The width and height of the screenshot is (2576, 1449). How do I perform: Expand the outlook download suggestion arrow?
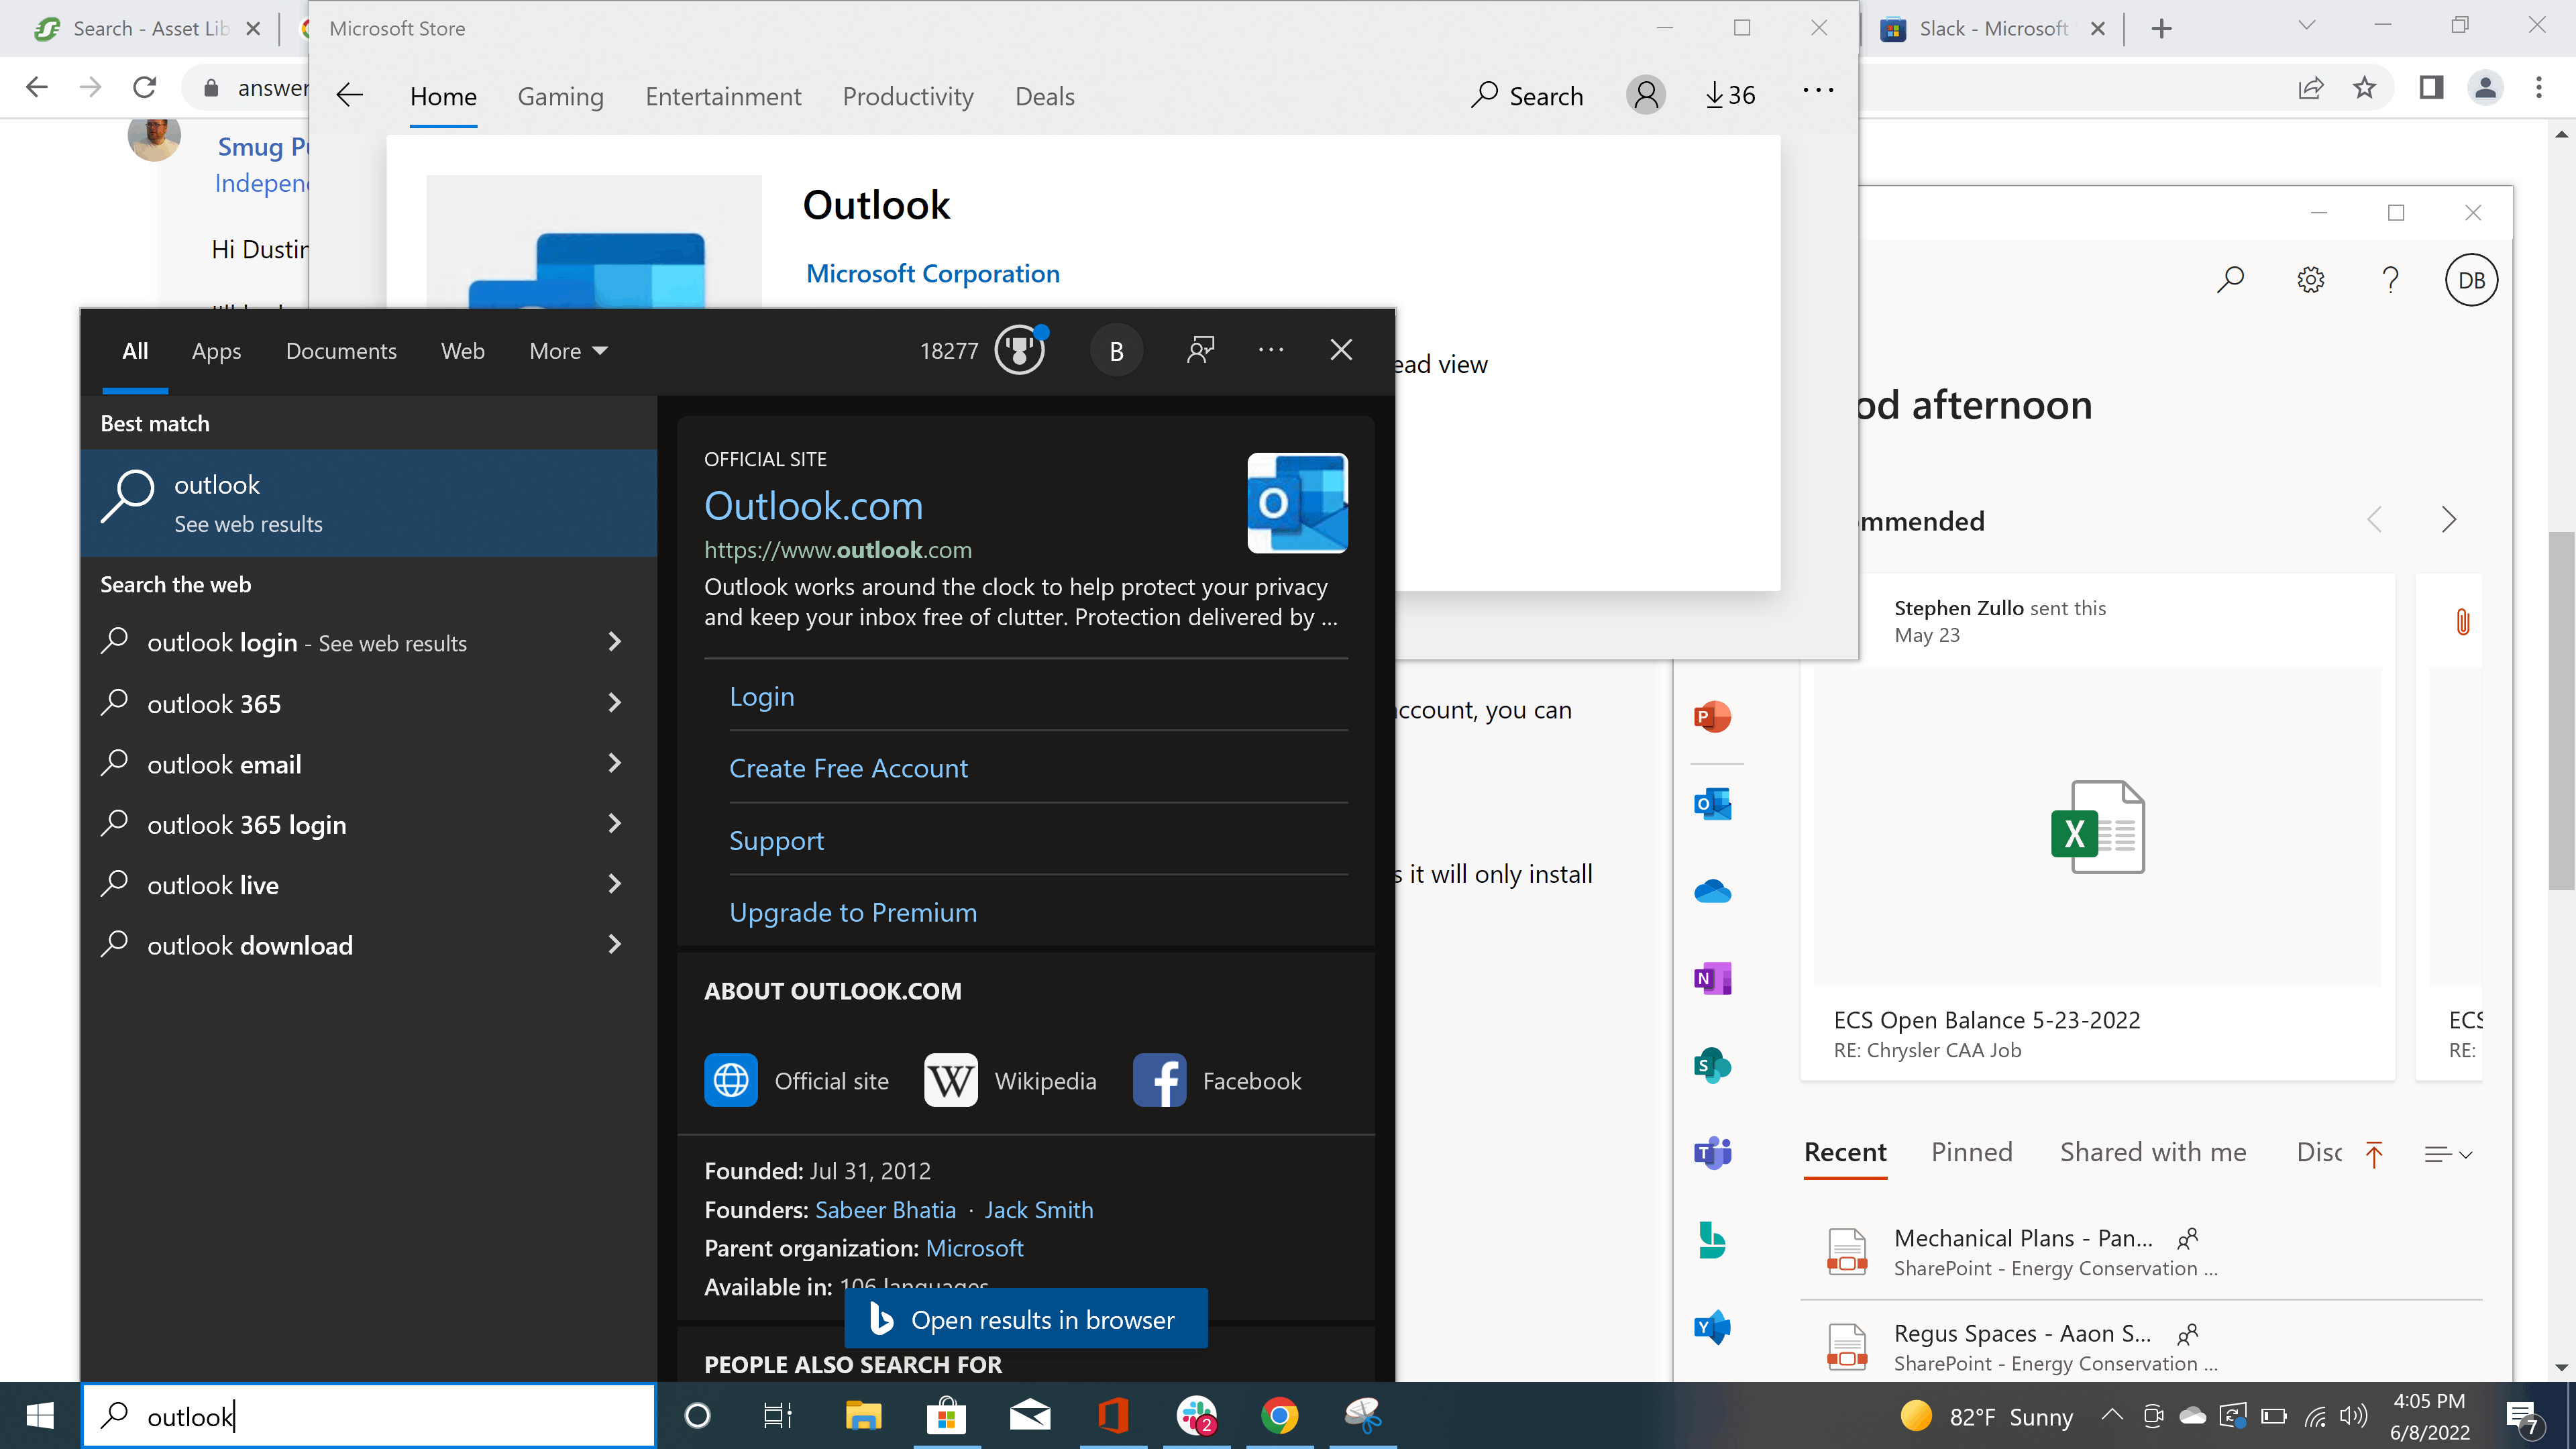pos(615,944)
